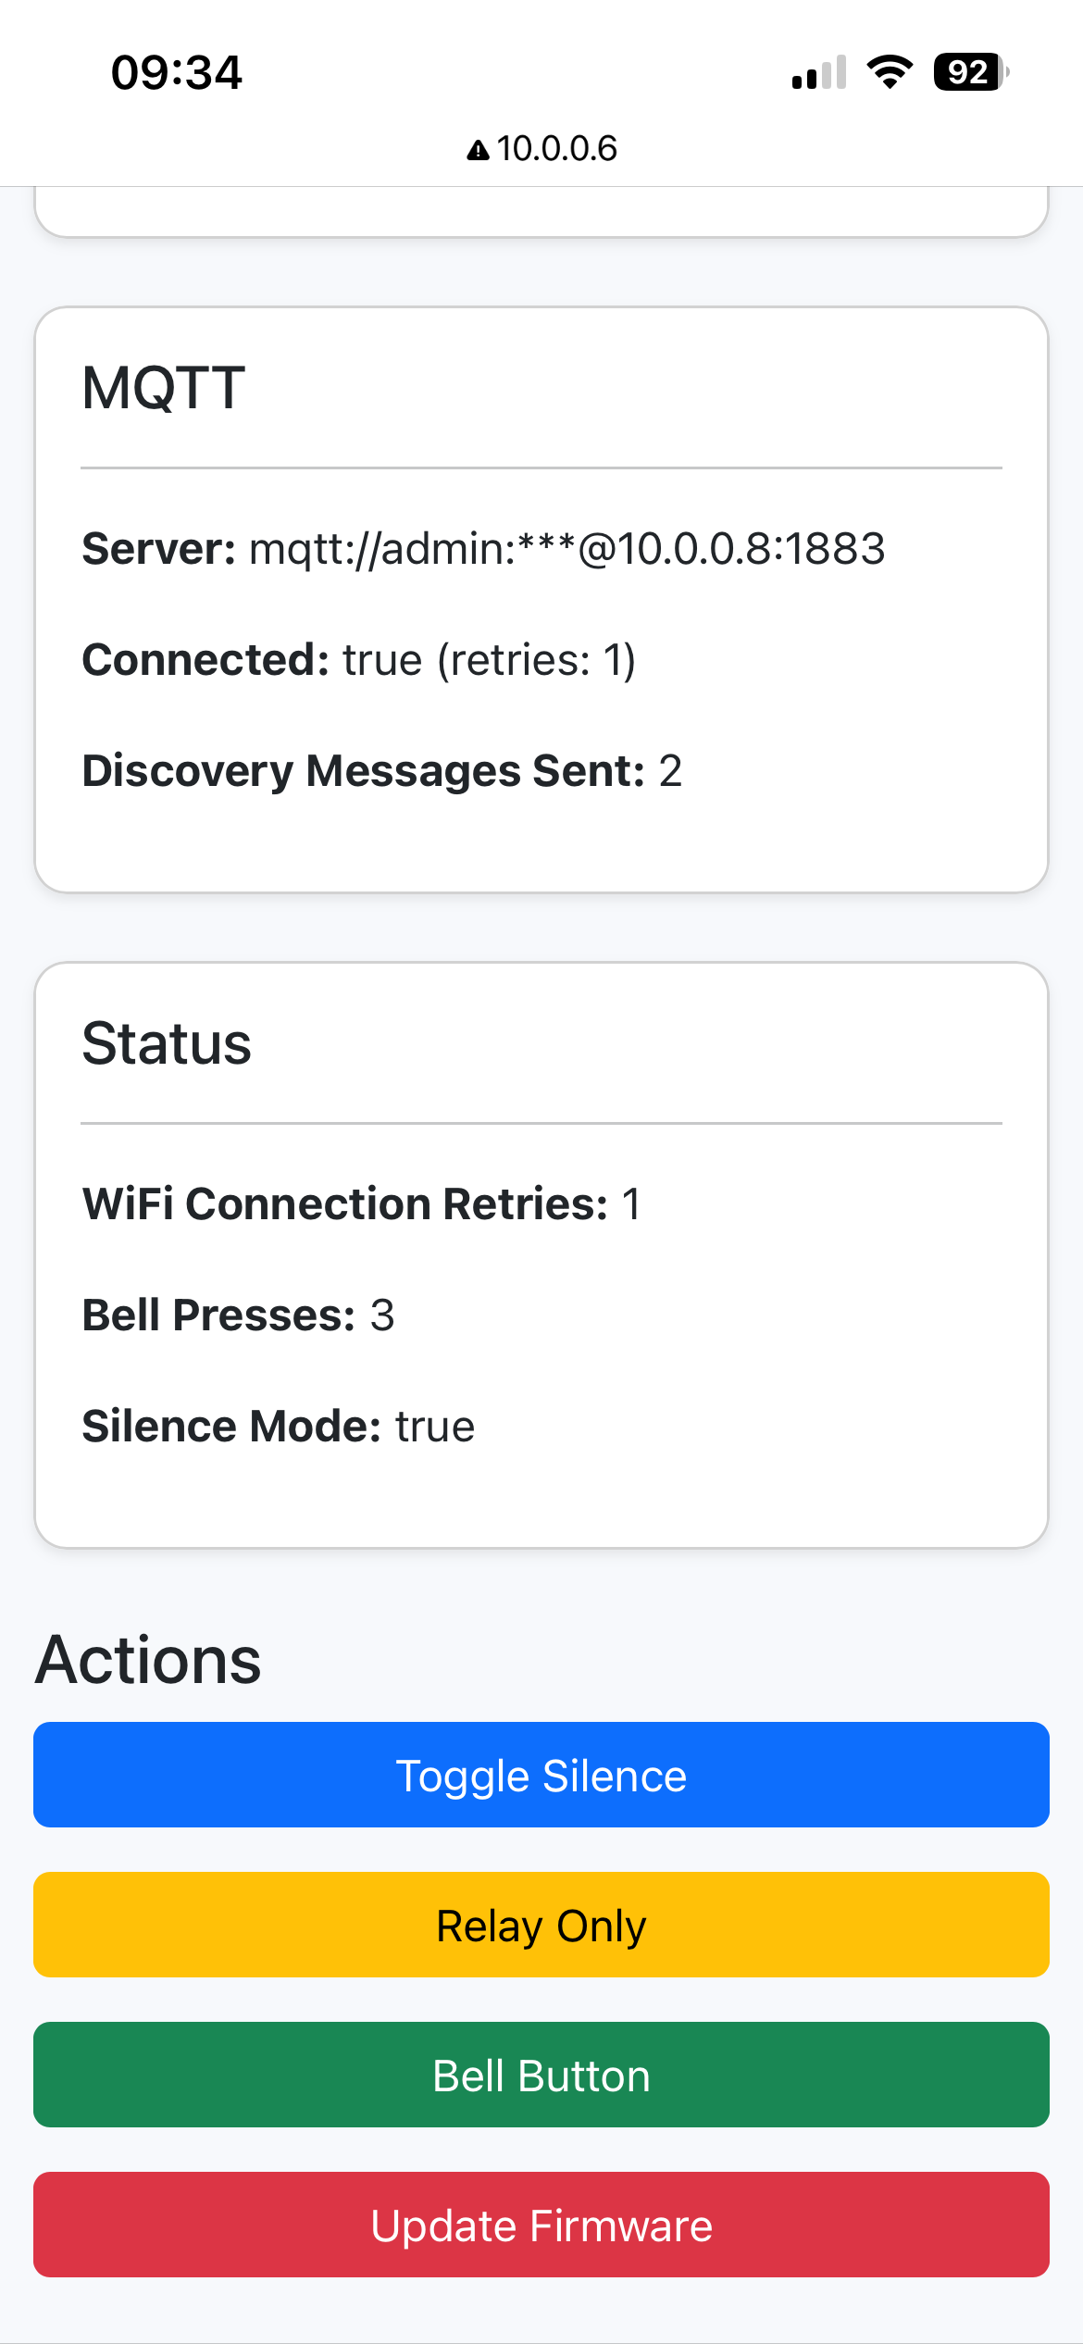Tap the battery indicator showing 92

pos(968,72)
